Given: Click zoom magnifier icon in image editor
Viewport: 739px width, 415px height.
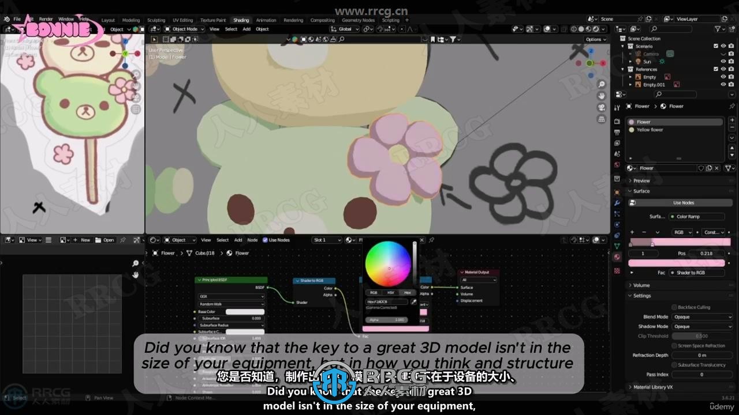Looking at the screenshot, I should pos(135,263).
